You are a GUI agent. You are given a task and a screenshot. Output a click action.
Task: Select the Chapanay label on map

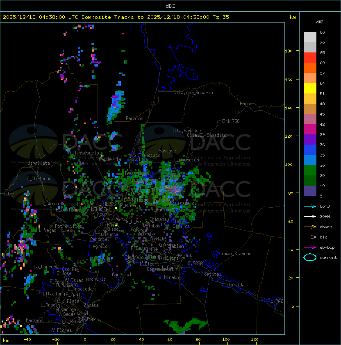(x=159, y=219)
